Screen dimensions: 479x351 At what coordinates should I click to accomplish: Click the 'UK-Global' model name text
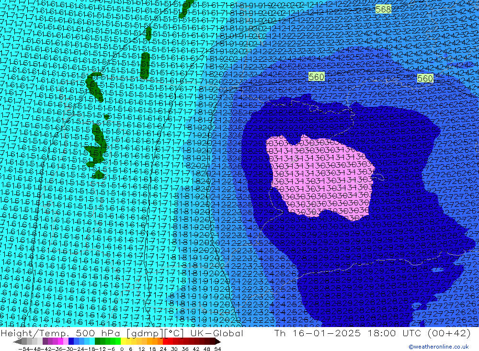click(x=217, y=333)
